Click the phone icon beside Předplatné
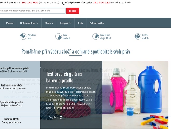171x130 pixels. [x=63, y=3]
